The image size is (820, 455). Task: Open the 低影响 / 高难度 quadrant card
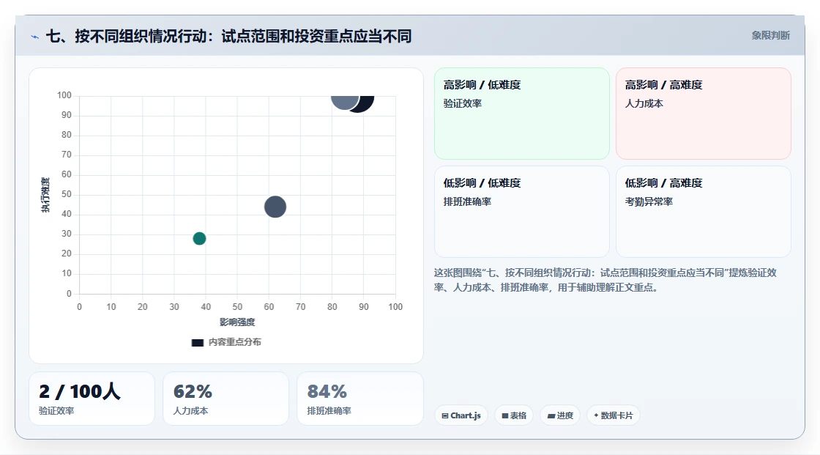tap(703, 212)
